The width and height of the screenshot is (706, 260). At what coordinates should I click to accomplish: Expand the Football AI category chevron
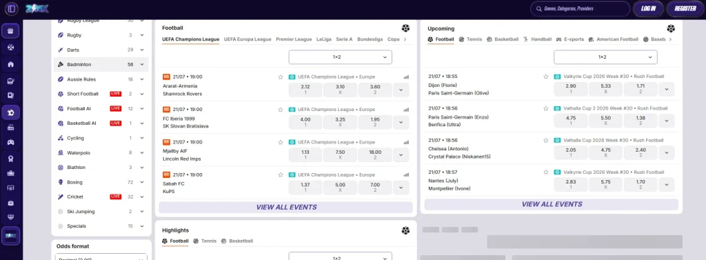tap(142, 108)
